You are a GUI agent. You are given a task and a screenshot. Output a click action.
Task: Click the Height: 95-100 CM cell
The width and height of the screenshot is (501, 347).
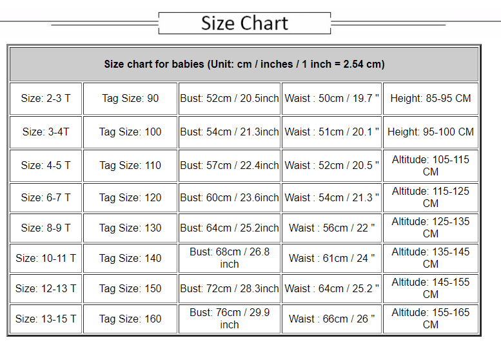coord(431,132)
